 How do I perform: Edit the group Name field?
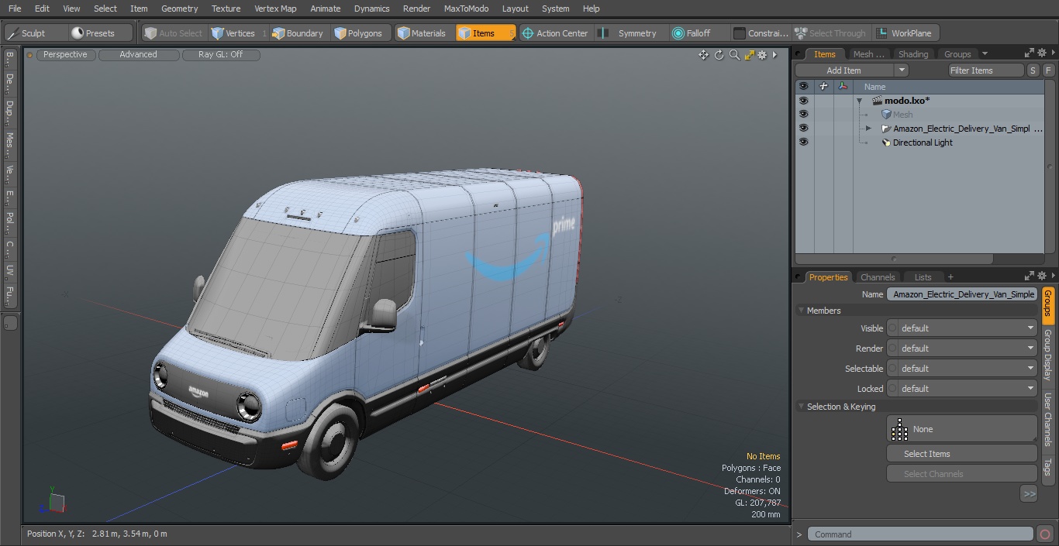[x=962, y=294]
